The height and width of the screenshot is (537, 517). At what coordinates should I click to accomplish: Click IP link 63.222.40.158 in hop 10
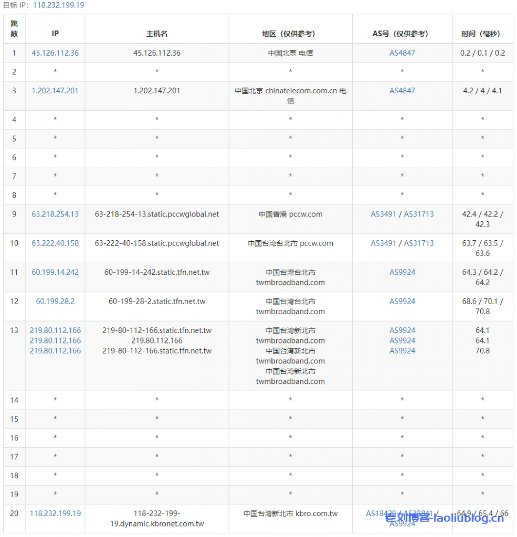click(55, 243)
